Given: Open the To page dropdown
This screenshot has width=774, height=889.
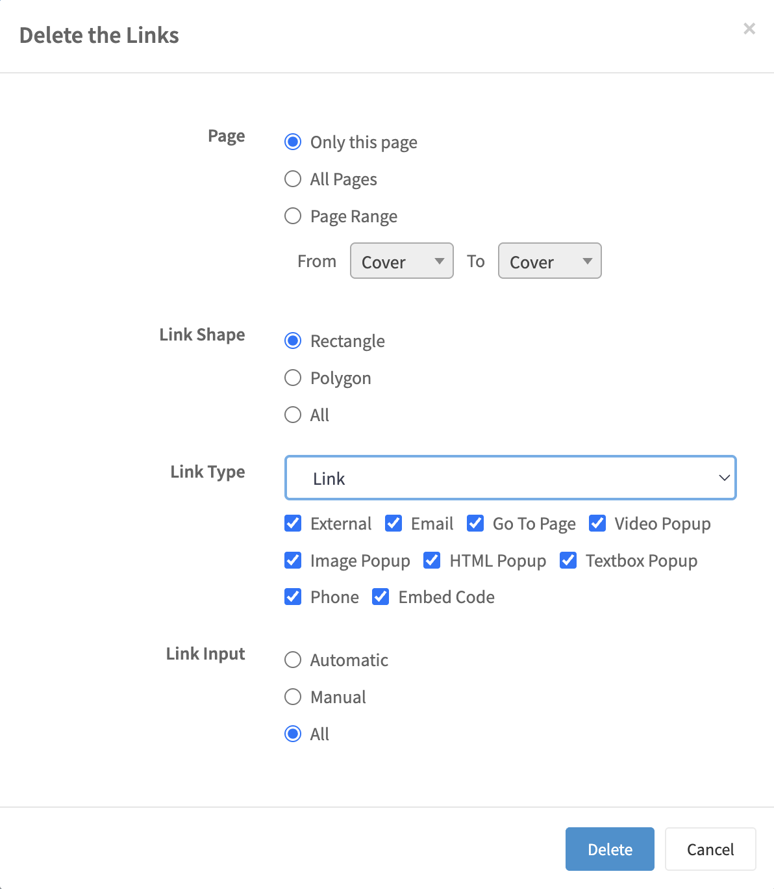Looking at the screenshot, I should pos(549,261).
